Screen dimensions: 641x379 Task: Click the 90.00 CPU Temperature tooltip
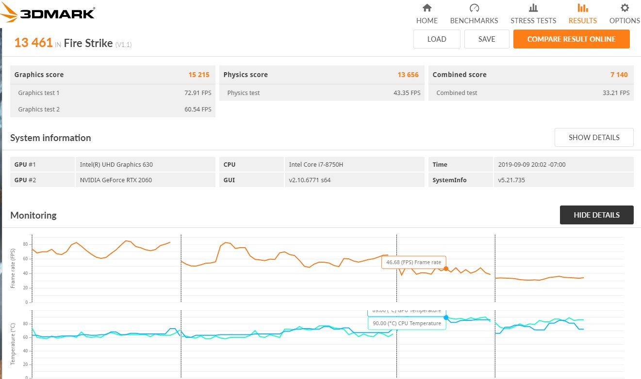click(407, 323)
